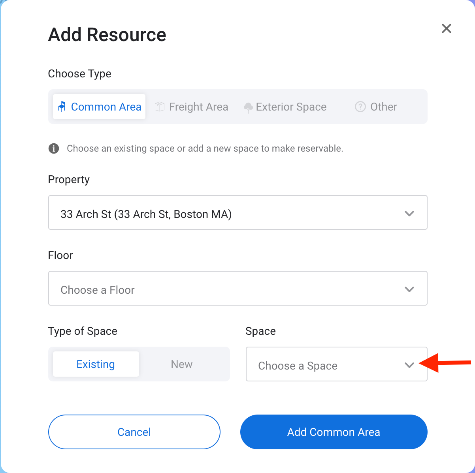Image resolution: width=475 pixels, height=473 pixels.
Task: Click the Freight Area box icon
Action: 160,107
